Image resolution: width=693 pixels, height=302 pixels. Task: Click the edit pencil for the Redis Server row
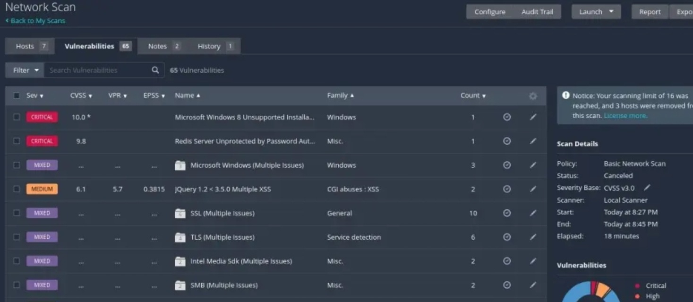coord(533,141)
